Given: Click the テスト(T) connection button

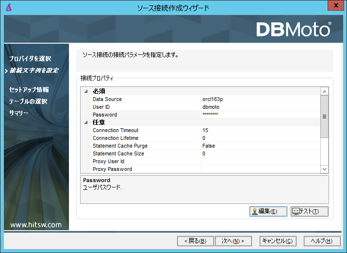Looking at the screenshot, I should (309, 211).
